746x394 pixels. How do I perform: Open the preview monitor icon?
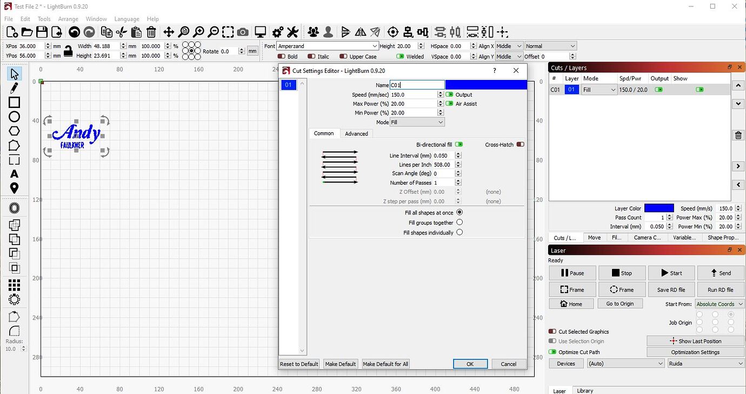(261, 32)
